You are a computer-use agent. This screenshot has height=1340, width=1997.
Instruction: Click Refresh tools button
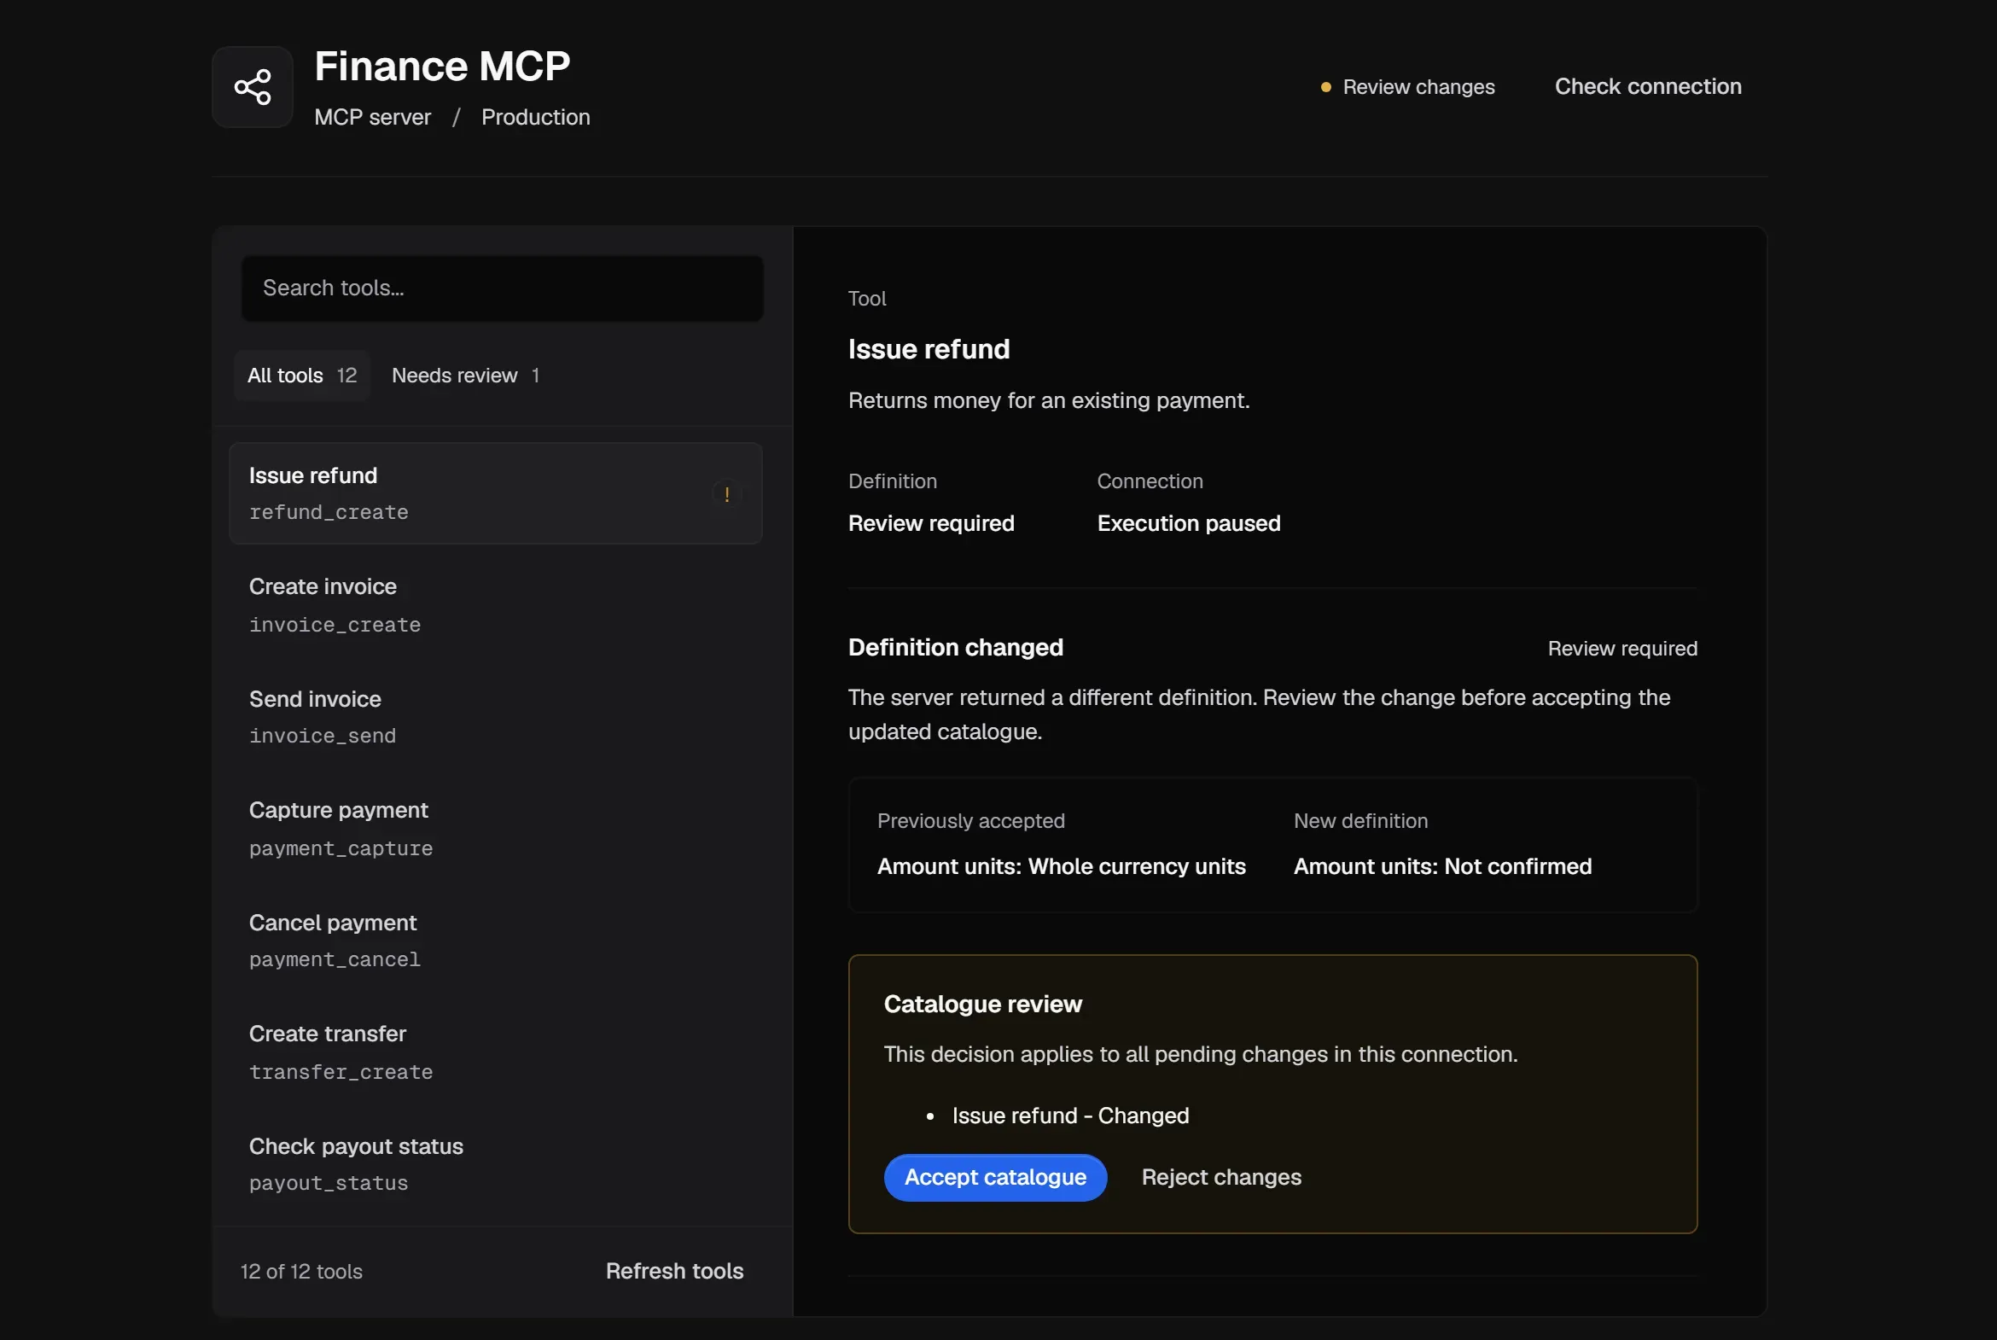(x=674, y=1271)
